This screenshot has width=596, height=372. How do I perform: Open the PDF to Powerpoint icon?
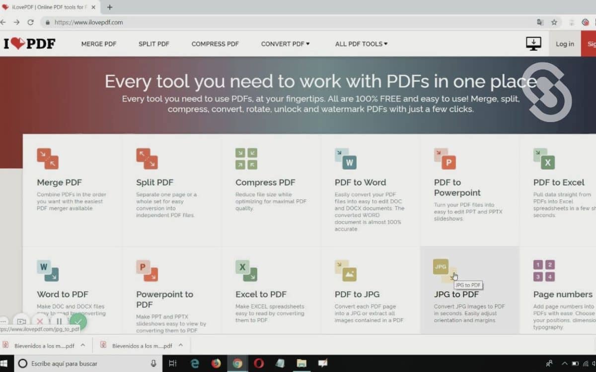pos(445,159)
